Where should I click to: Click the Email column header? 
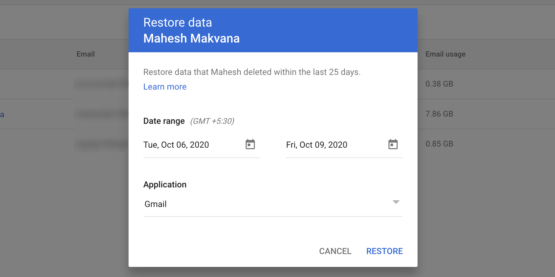point(85,54)
